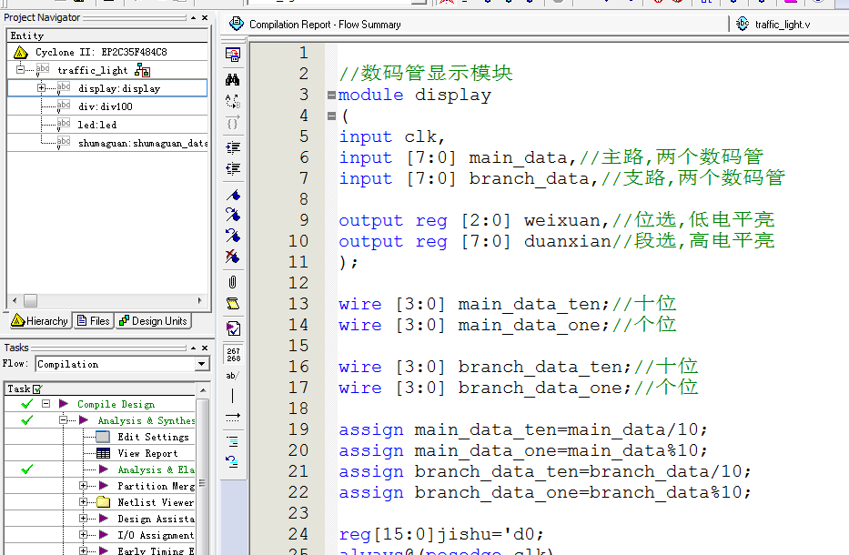Switch to the Files tab
849x555 pixels.
94,321
